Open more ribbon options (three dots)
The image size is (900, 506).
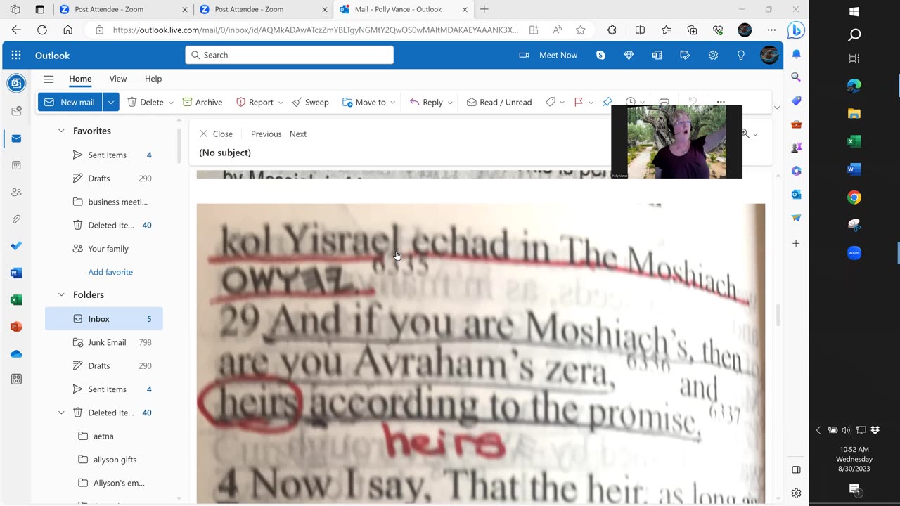[721, 102]
